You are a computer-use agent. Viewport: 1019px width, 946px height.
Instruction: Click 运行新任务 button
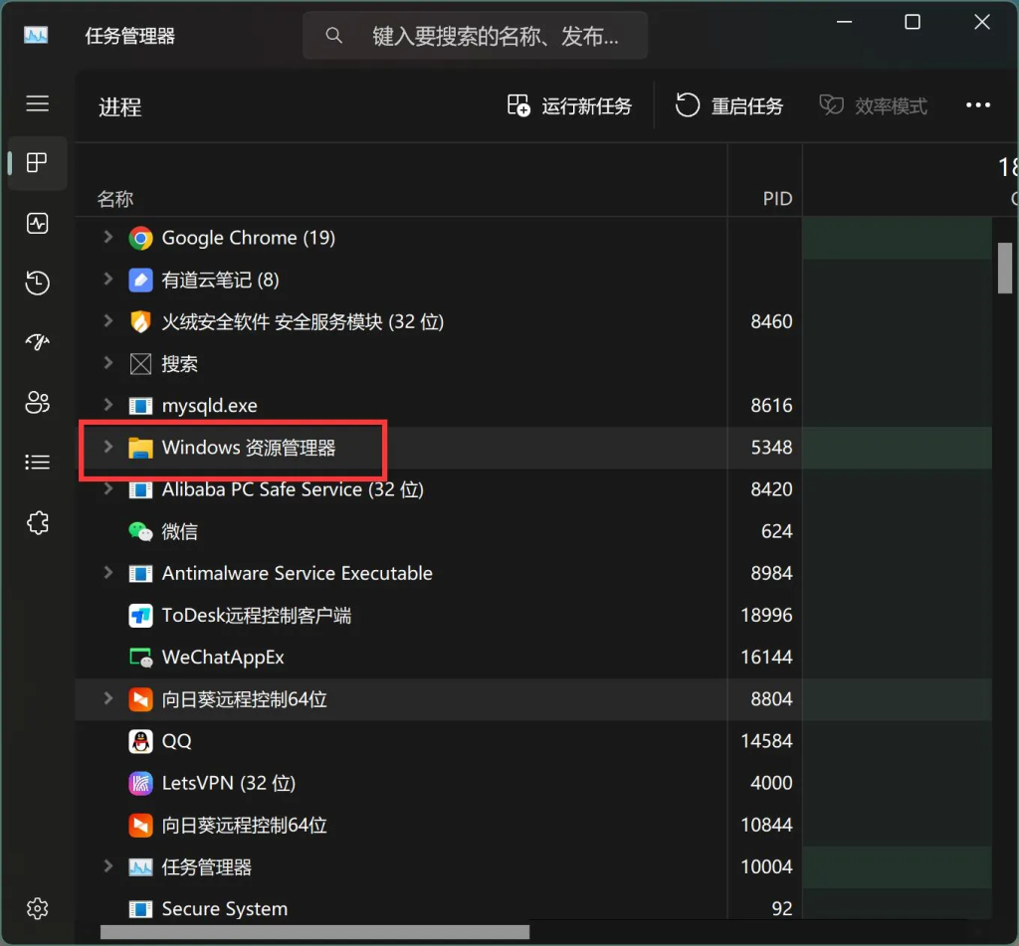click(x=569, y=105)
